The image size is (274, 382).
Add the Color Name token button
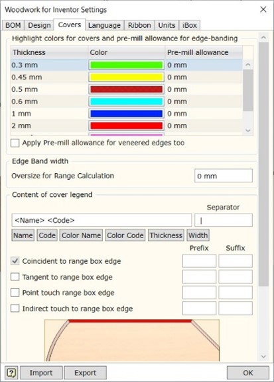click(x=81, y=235)
